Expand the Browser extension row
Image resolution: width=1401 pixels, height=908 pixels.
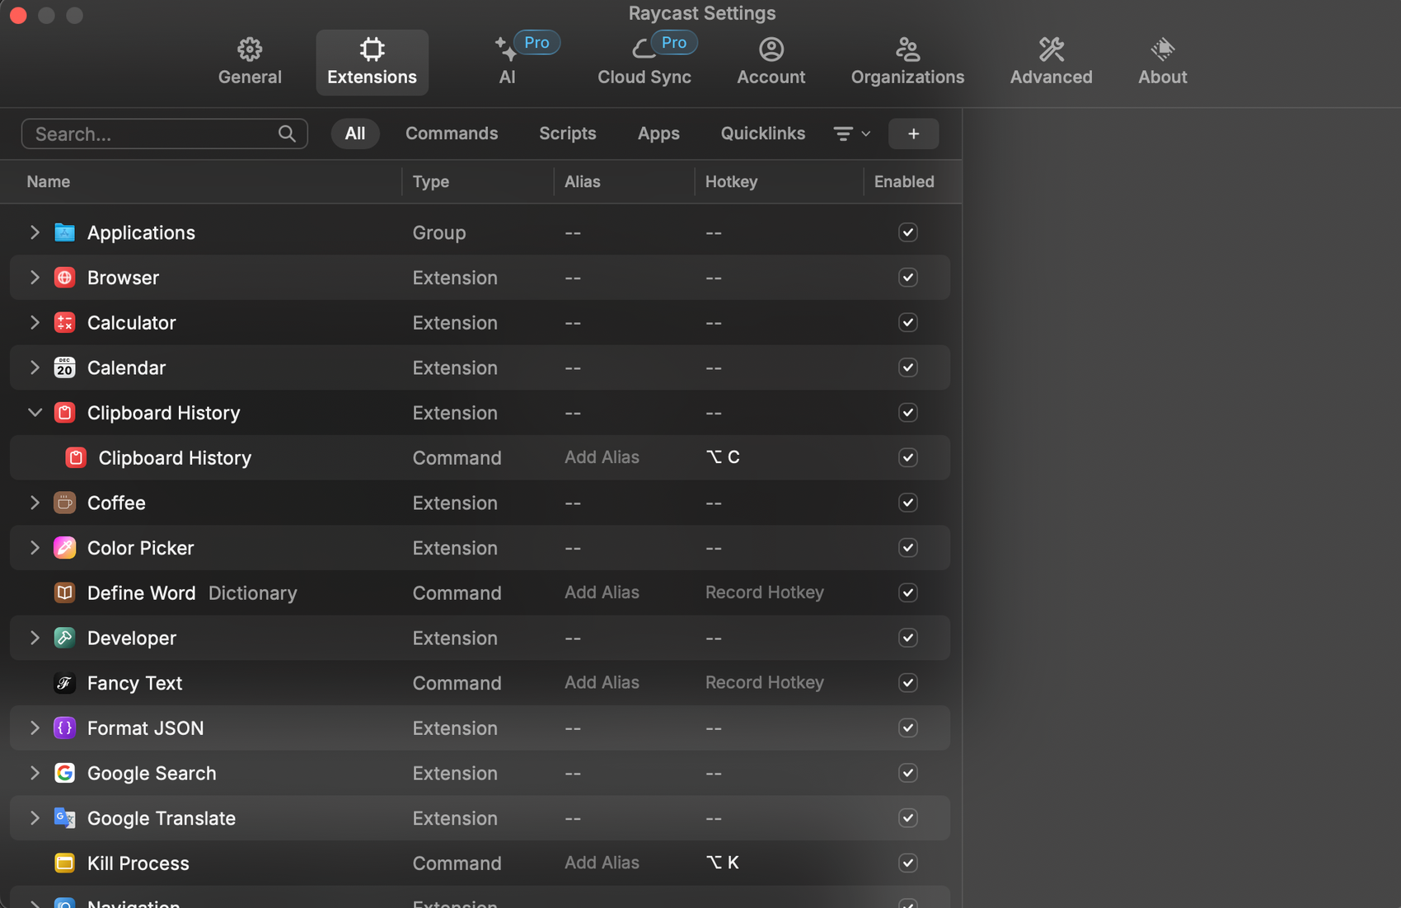coord(35,278)
